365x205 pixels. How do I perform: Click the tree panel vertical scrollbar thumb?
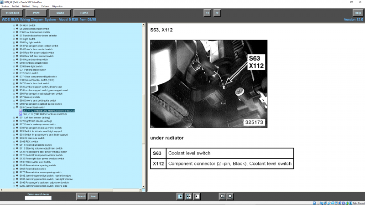tap(143, 118)
